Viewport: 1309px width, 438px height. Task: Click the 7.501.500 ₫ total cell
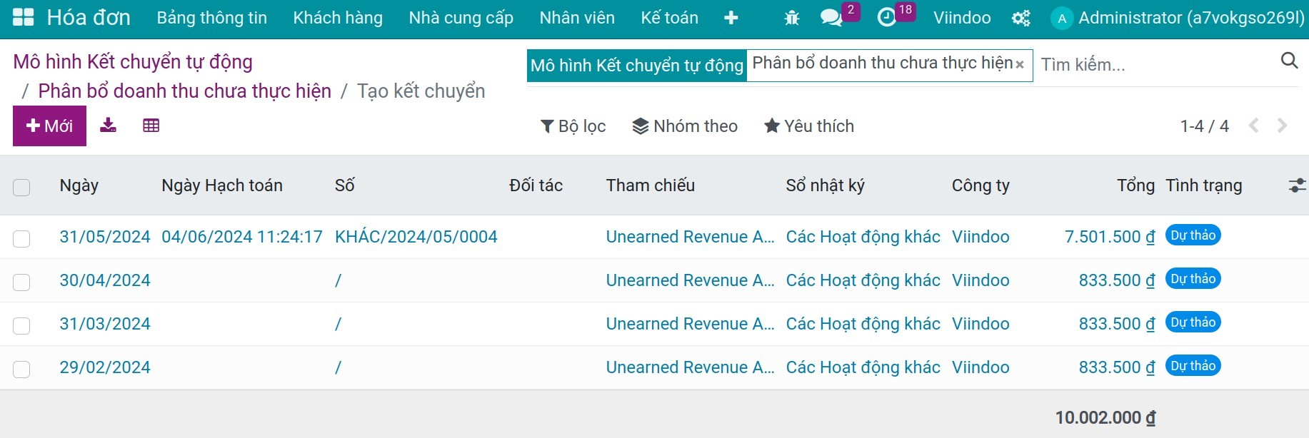(x=1109, y=237)
